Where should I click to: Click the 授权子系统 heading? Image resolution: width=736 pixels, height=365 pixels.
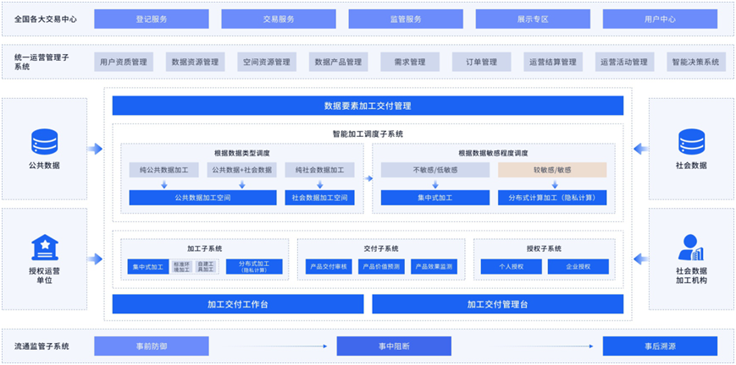pos(544,248)
